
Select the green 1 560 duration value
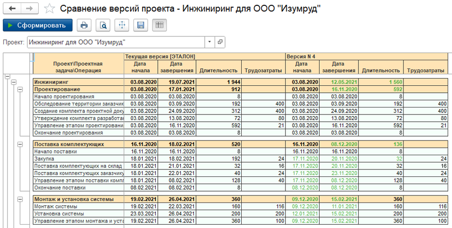[381, 82]
